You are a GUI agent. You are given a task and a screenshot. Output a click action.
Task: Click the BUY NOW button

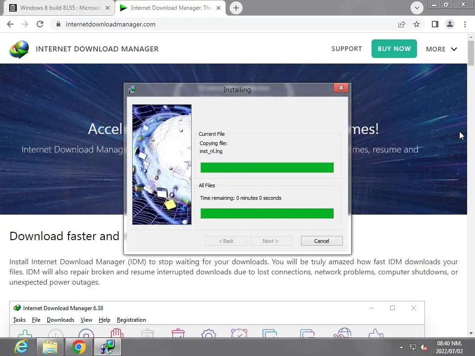pos(394,49)
